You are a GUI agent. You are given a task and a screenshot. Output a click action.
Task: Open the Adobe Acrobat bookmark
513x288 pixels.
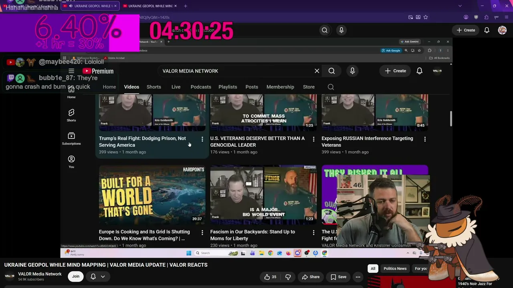(115, 58)
